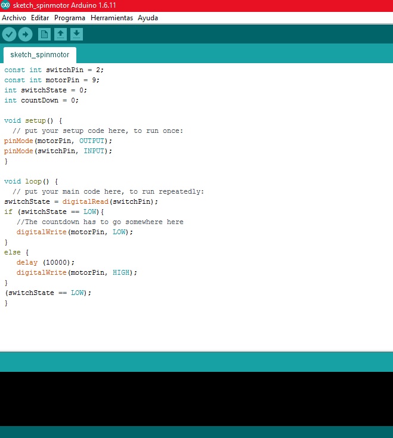The width and height of the screenshot is (393, 438).
Task: Click the black console output area
Action: point(197,399)
